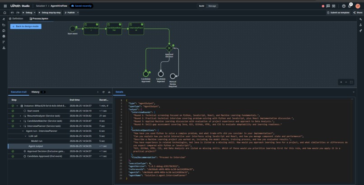Select the Approval Decision gateway diamond
364x185 pixels.
169,48
